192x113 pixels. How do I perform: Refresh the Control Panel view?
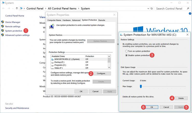152,8
